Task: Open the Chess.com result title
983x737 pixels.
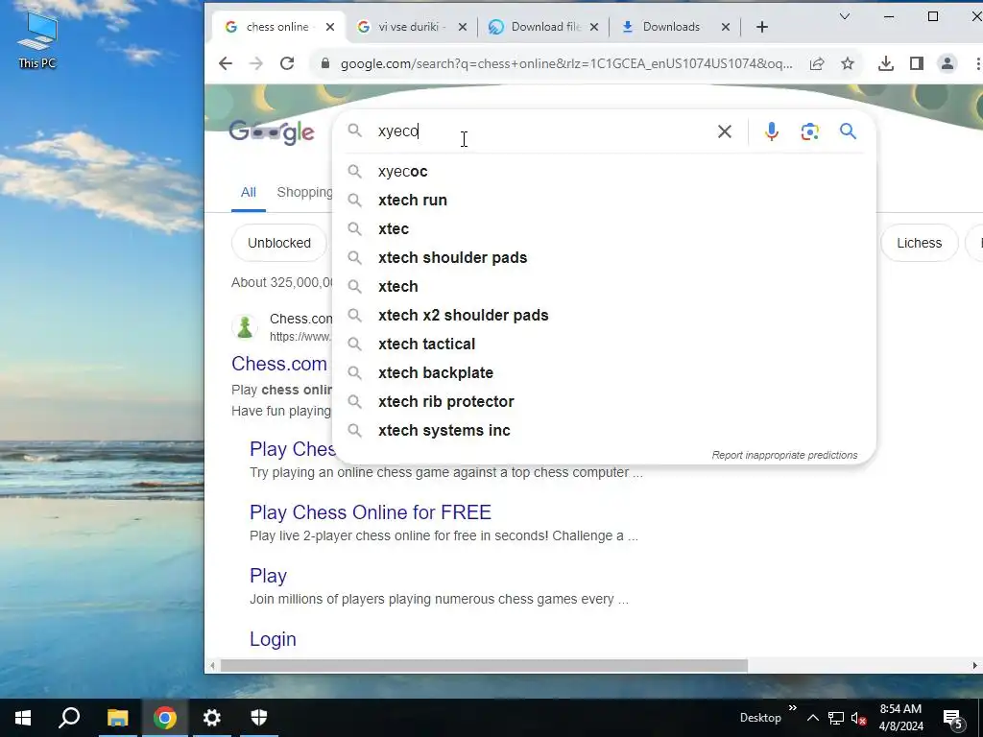Action: pos(279,364)
